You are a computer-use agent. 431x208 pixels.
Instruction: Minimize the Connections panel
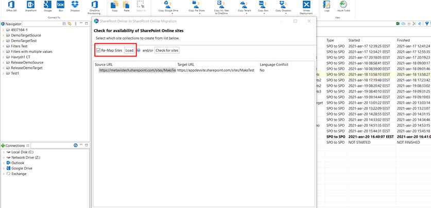(81, 145)
